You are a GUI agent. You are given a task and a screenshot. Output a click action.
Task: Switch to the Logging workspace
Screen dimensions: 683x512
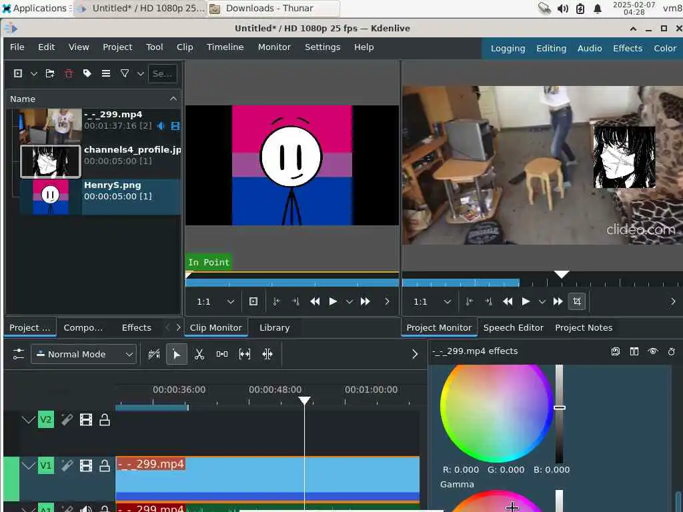(x=508, y=48)
